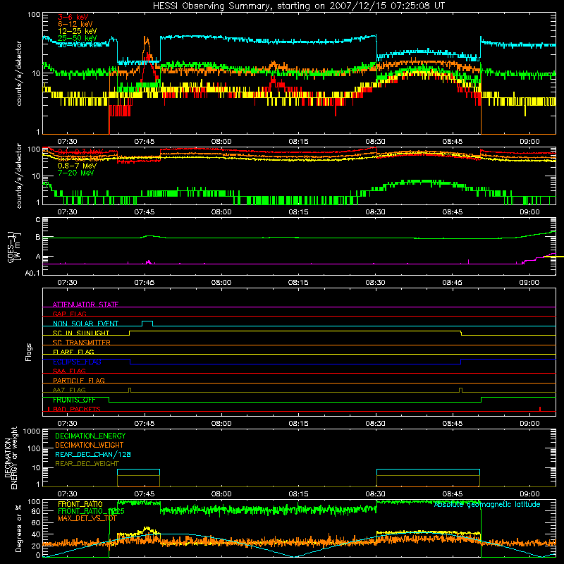Click the DECIMATION ENERGY or weight axis title
Viewport: 564px width, 564px height.
11,458
